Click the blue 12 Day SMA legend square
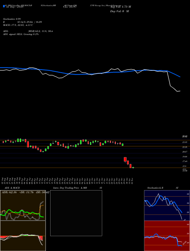The width and height of the screenshot is (190, 251). click(4, 6)
